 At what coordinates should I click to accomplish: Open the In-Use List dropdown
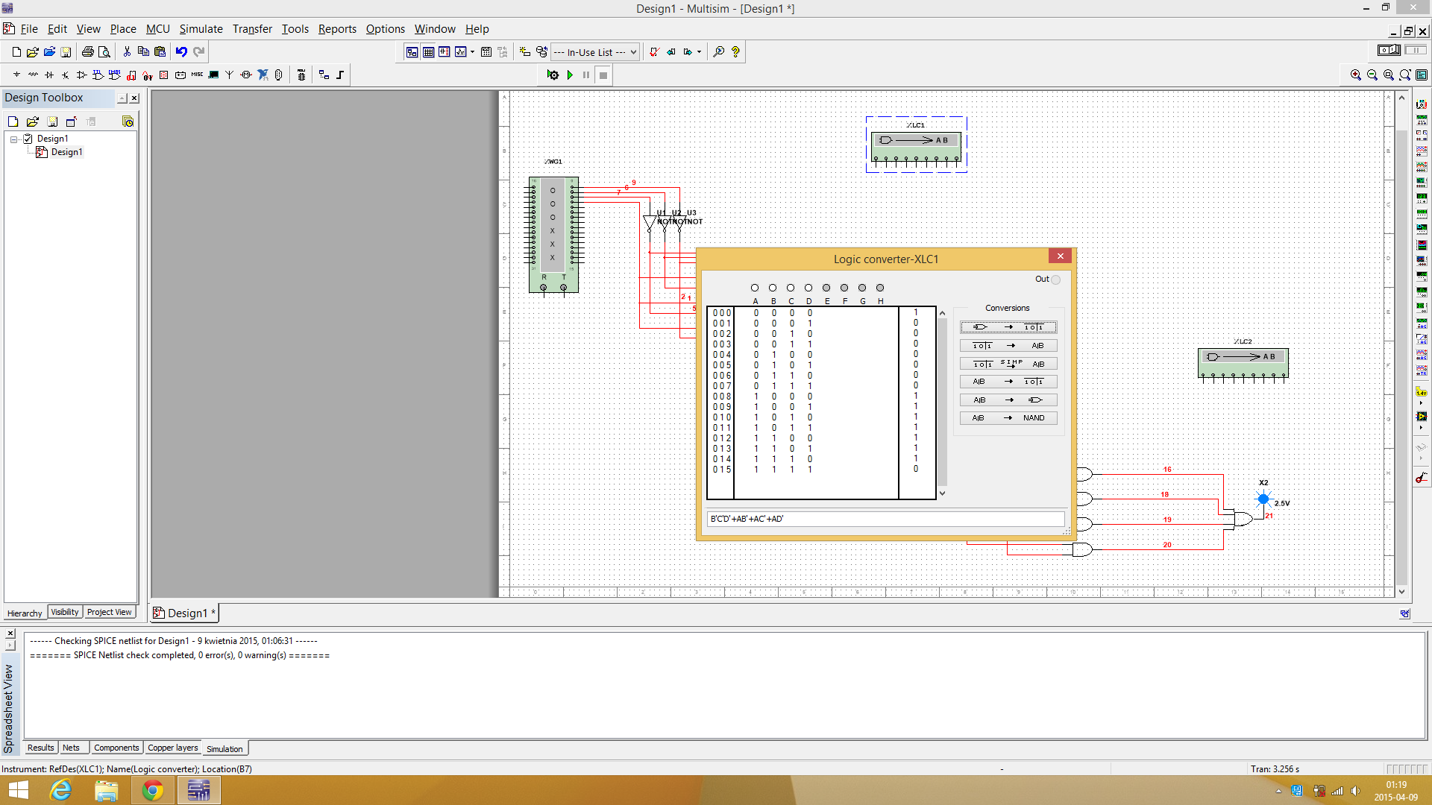(594, 52)
